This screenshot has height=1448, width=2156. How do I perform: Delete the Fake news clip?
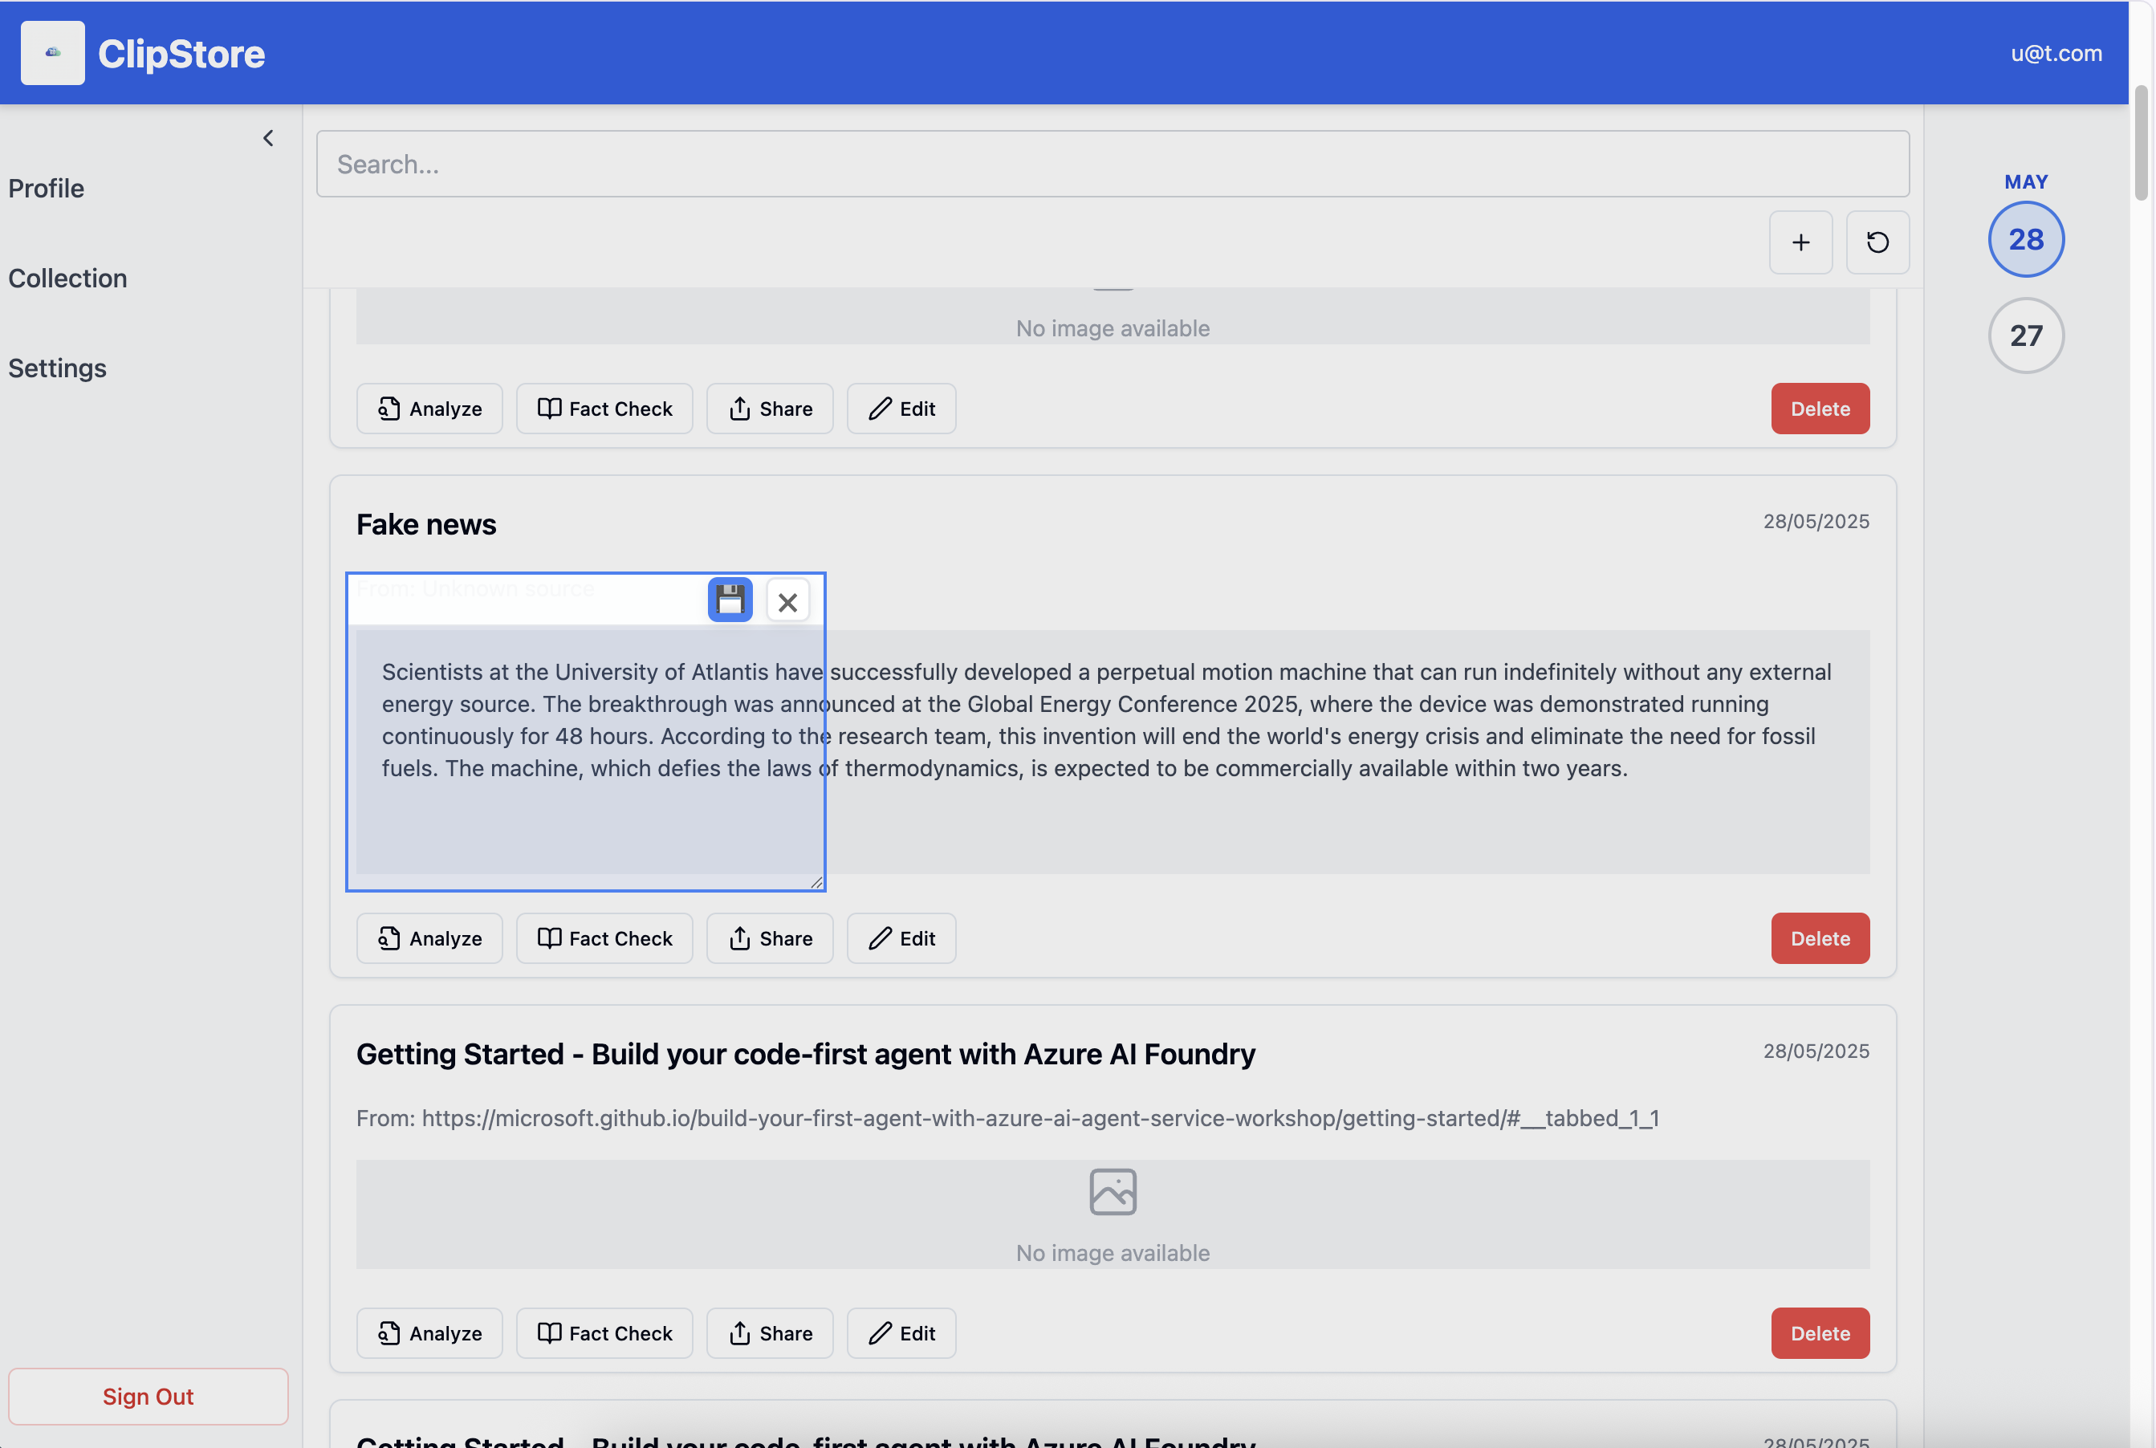point(1819,938)
